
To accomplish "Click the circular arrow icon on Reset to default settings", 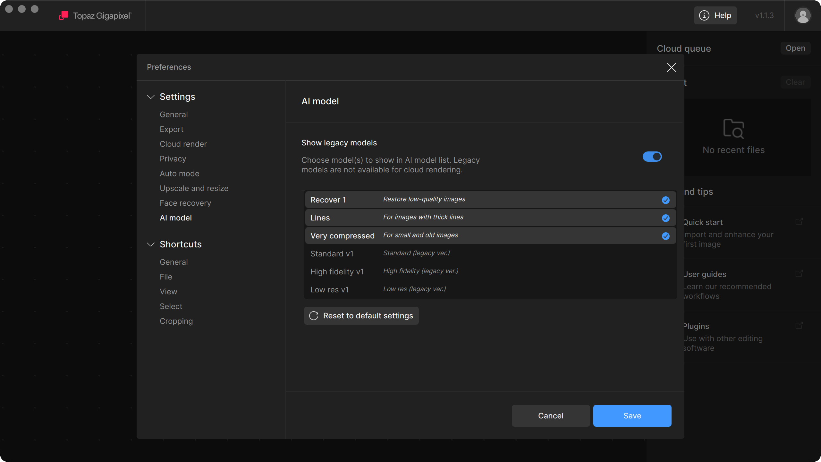I will 314,316.
